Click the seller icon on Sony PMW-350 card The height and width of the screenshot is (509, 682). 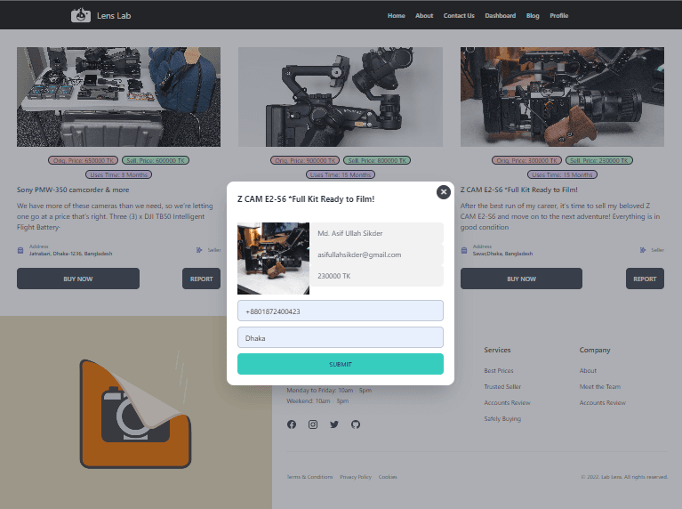pyautogui.click(x=199, y=250)
